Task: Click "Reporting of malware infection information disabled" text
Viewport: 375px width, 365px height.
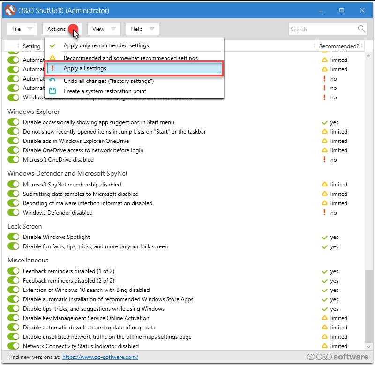Action: coord(88,203)
